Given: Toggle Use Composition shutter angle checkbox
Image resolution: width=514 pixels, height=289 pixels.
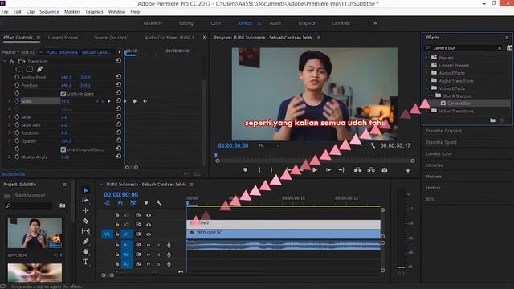Looking at the screenshot, I should tap(63, 149).
